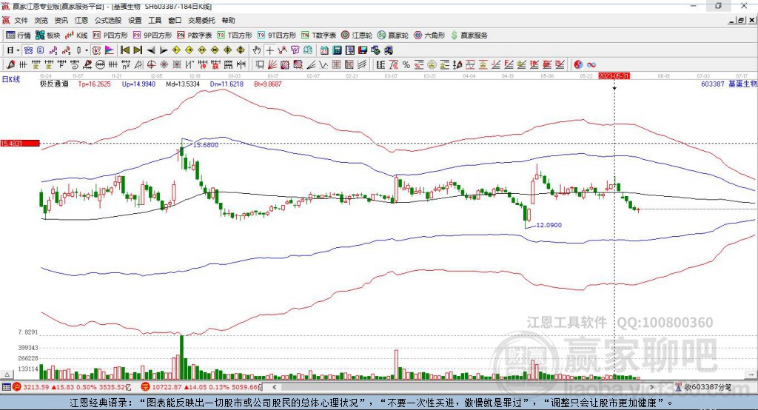Open the 帮助 menu
The height and width of the screenshot is (410, 758).
pyautogui.click(x=228, y=20)
